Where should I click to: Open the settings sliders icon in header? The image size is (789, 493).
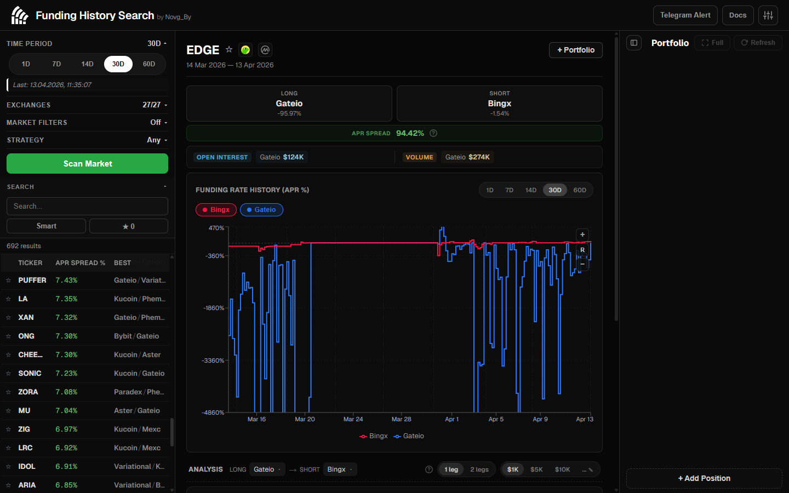coord(768,15)
